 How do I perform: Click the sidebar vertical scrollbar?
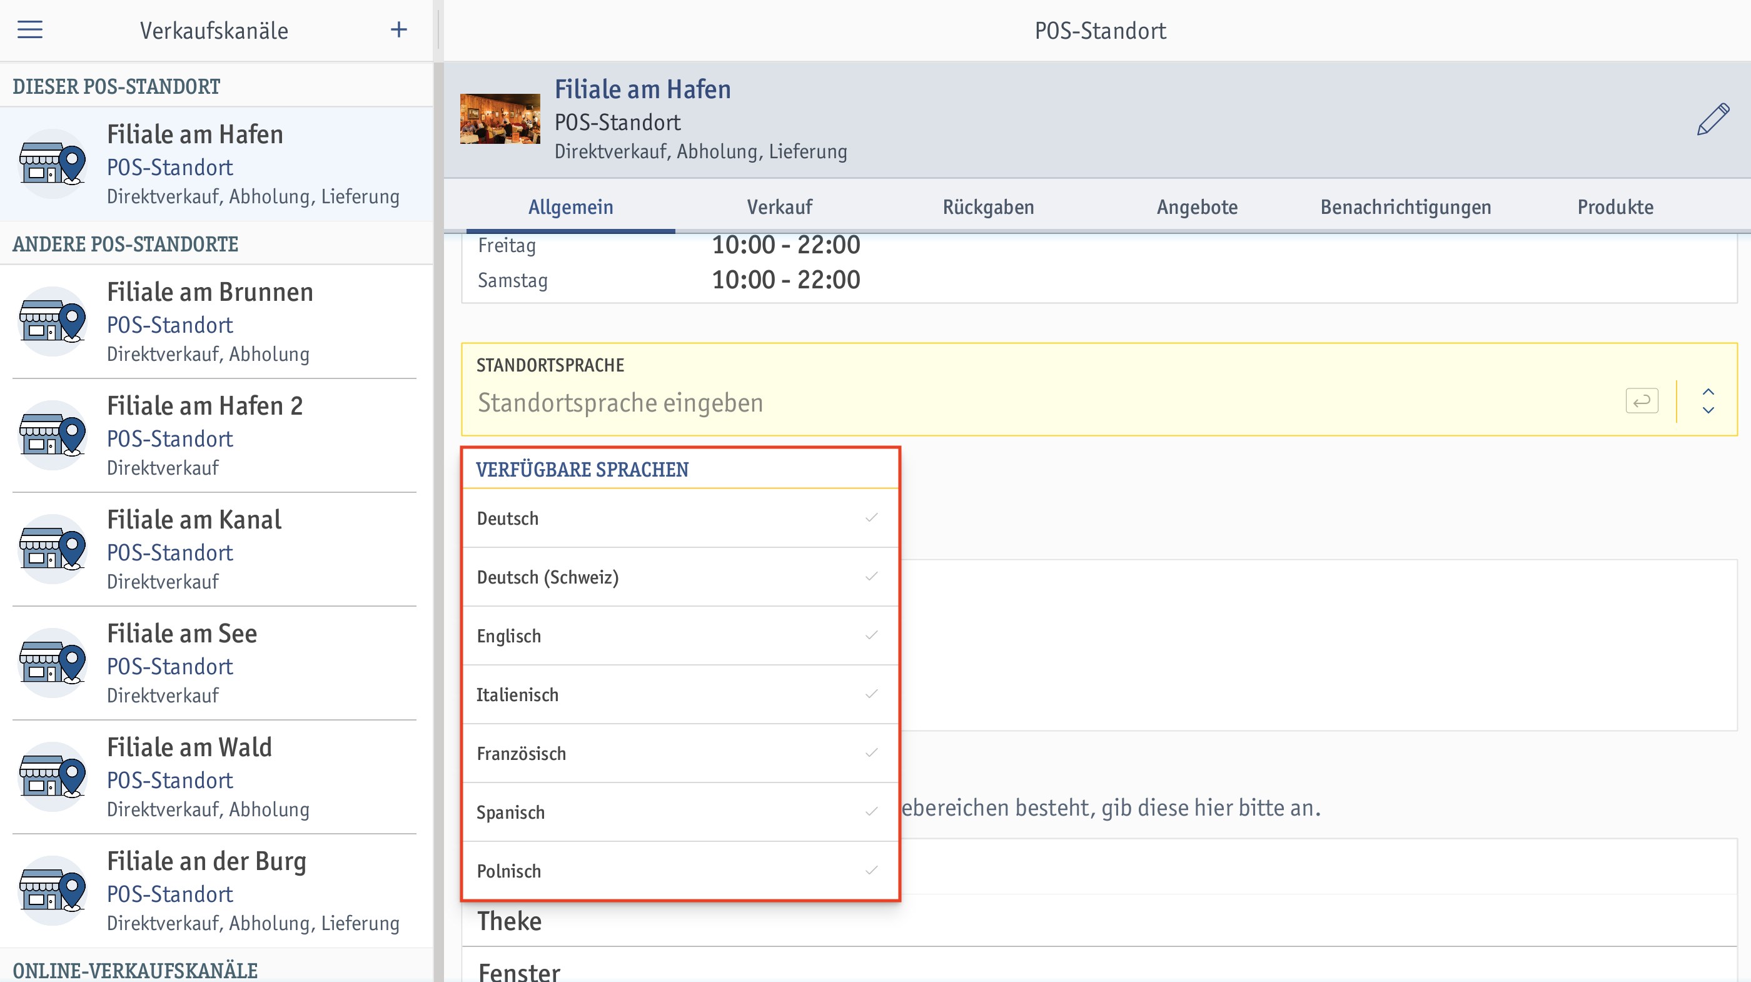438,522
